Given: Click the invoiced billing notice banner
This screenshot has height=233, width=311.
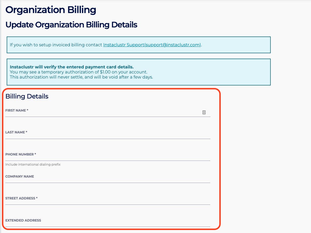Looking at the screenshot, I should [x=139, y=45].
